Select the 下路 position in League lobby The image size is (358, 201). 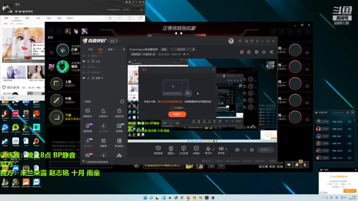tap(56, 117)
